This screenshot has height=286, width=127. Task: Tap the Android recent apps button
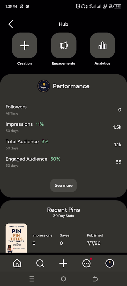point(32,279)
